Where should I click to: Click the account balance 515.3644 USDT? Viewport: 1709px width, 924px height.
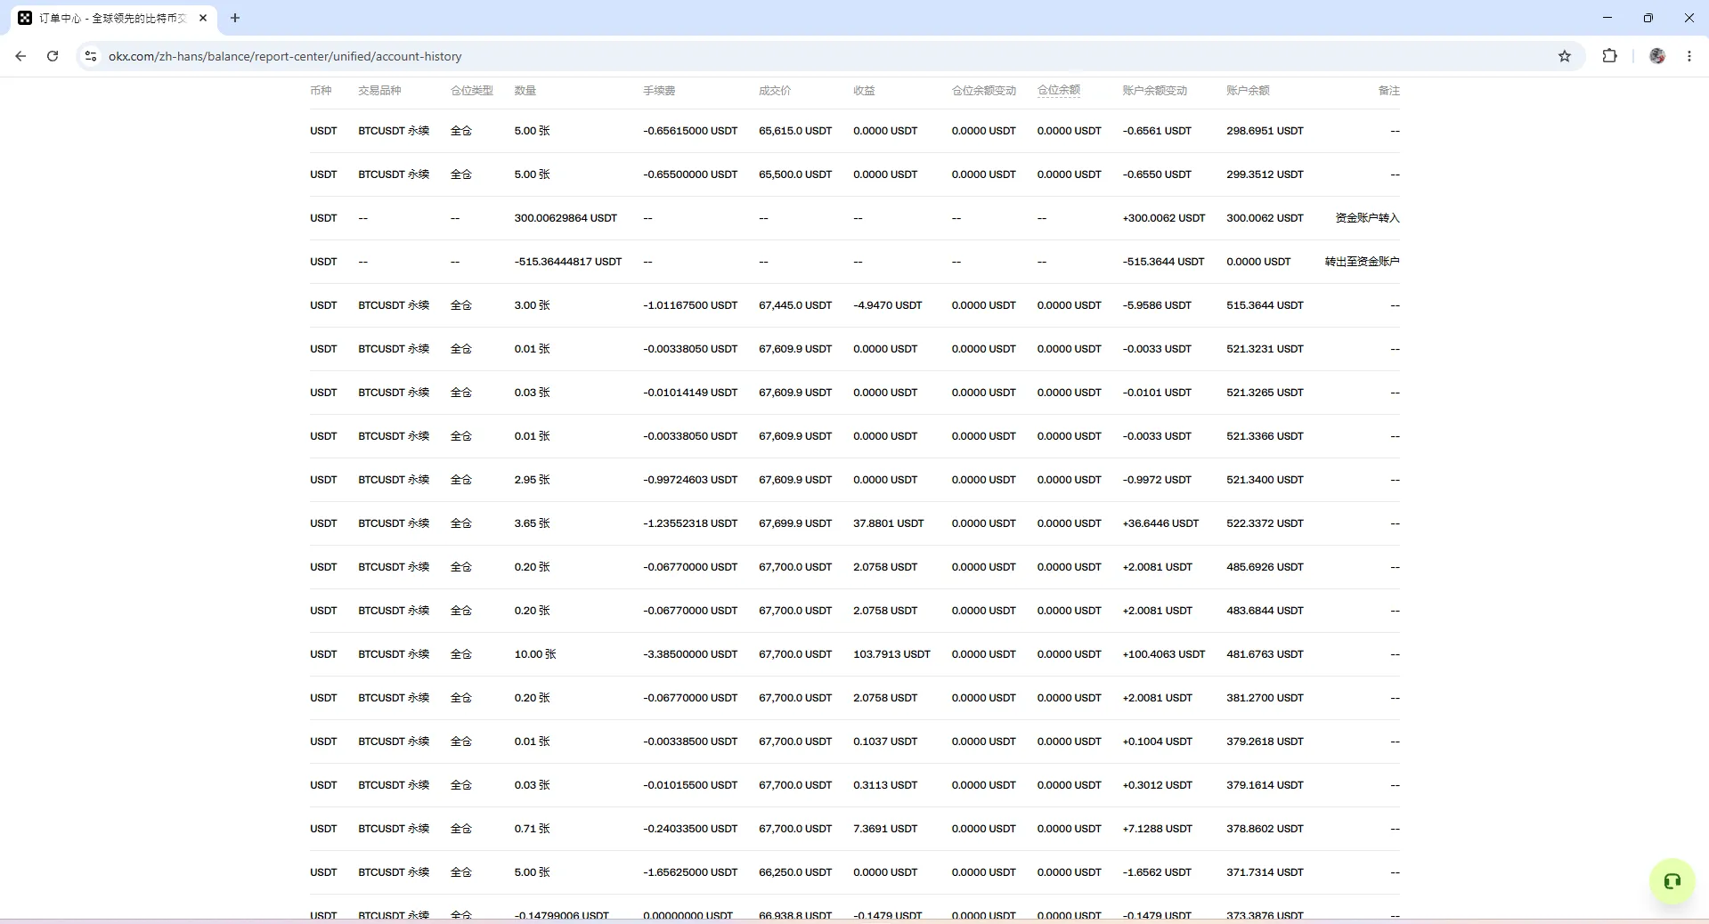(x=1265, y=305)
